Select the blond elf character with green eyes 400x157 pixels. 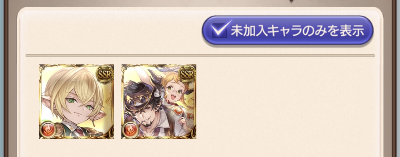(76, 101)
